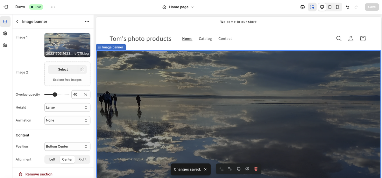Open the App embeds icon in the sidebar

pos(5,45)
